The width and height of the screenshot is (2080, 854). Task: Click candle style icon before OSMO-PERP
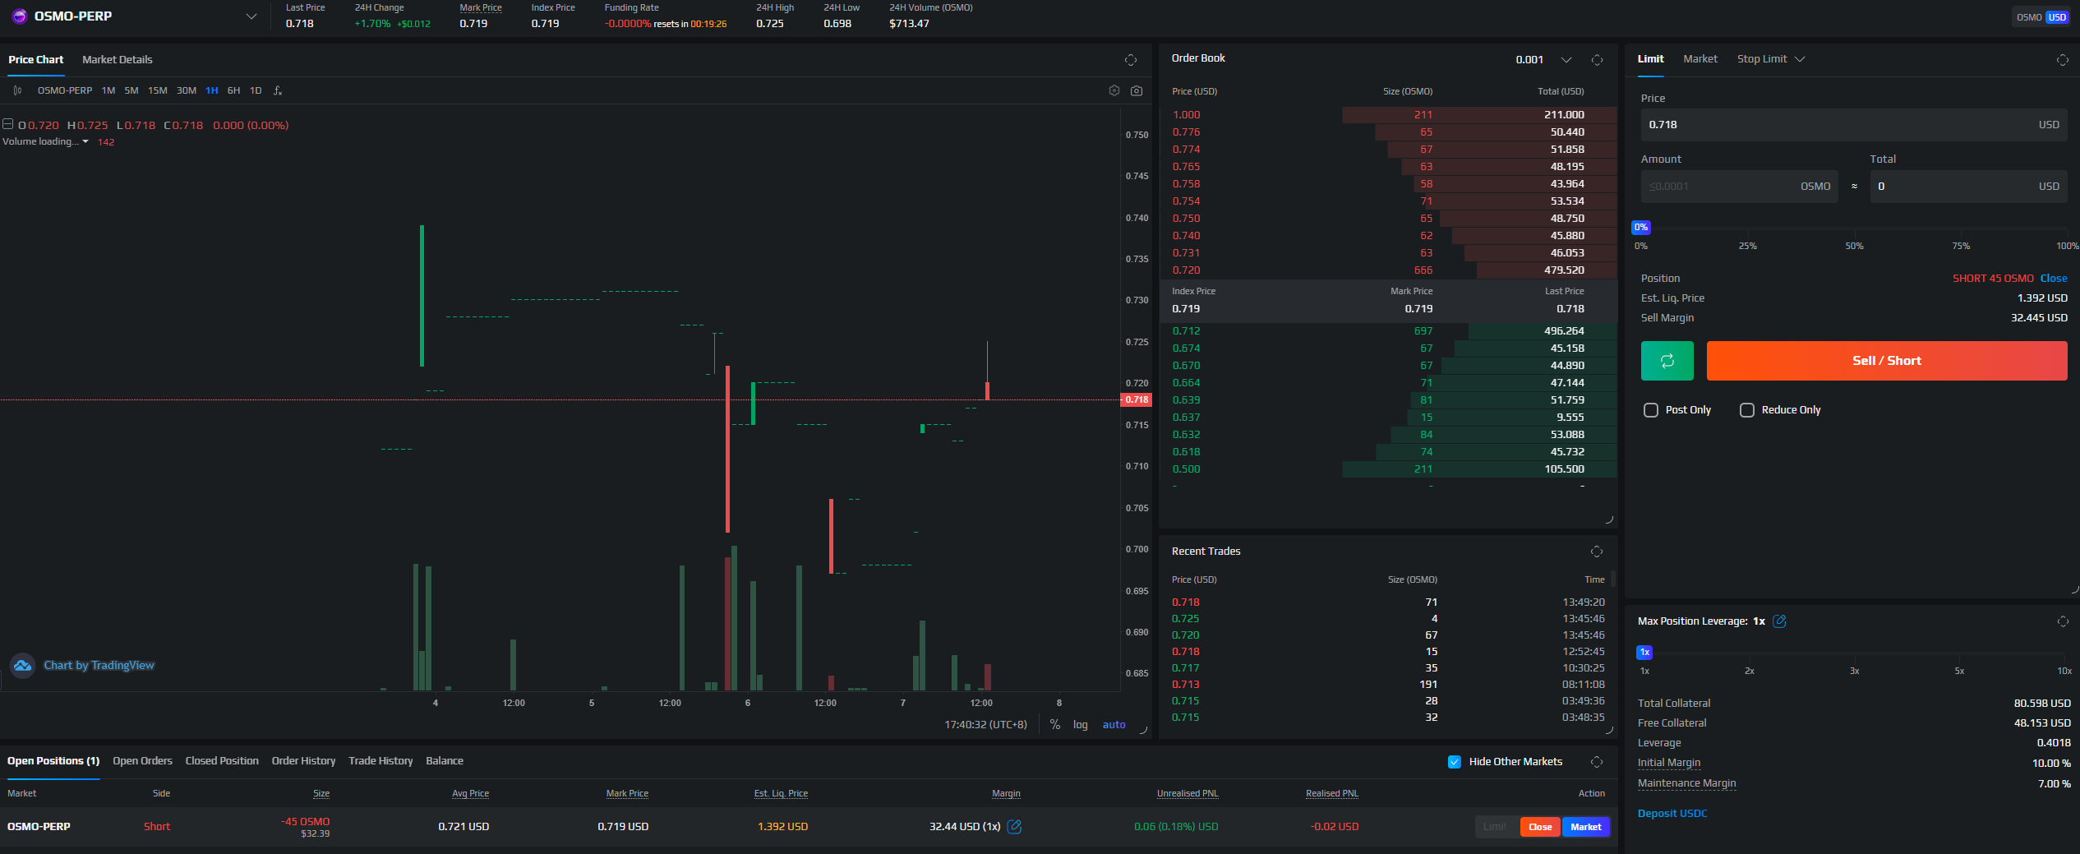tap(17, 90)
